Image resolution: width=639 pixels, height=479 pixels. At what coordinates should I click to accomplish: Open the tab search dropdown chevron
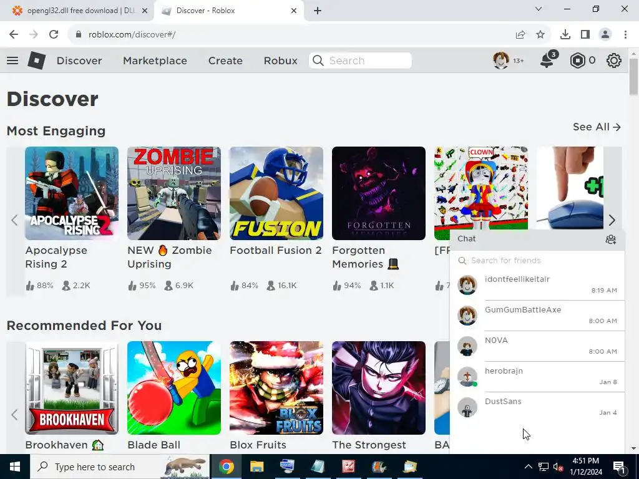click(539, 9)
